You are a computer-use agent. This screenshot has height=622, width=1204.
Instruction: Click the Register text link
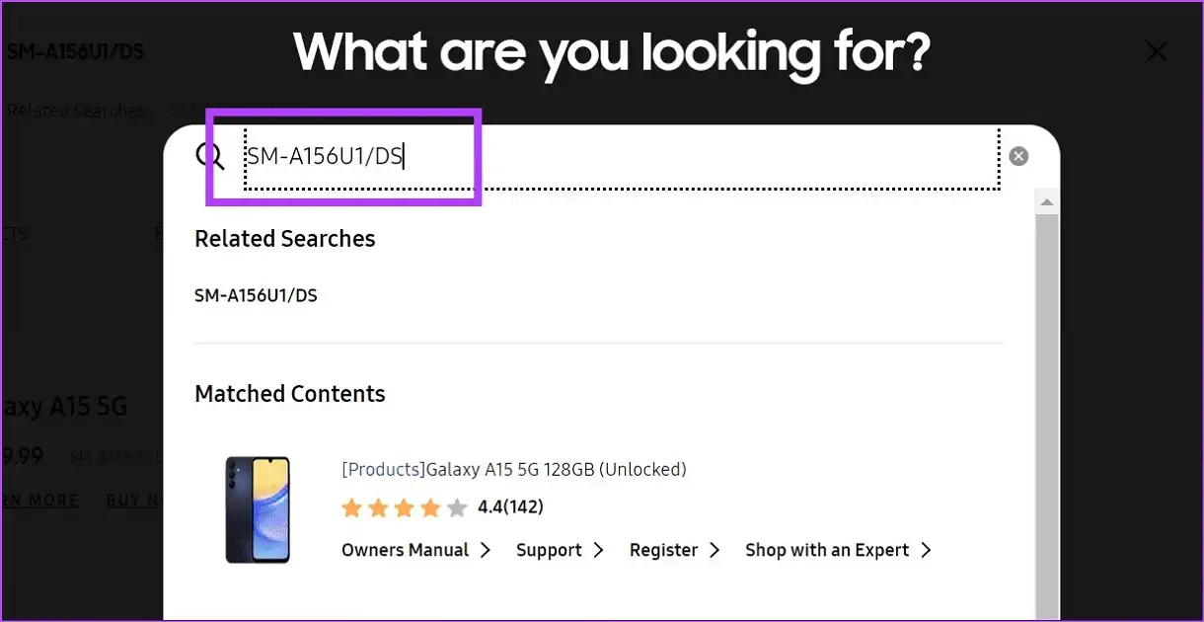(663, 550)
